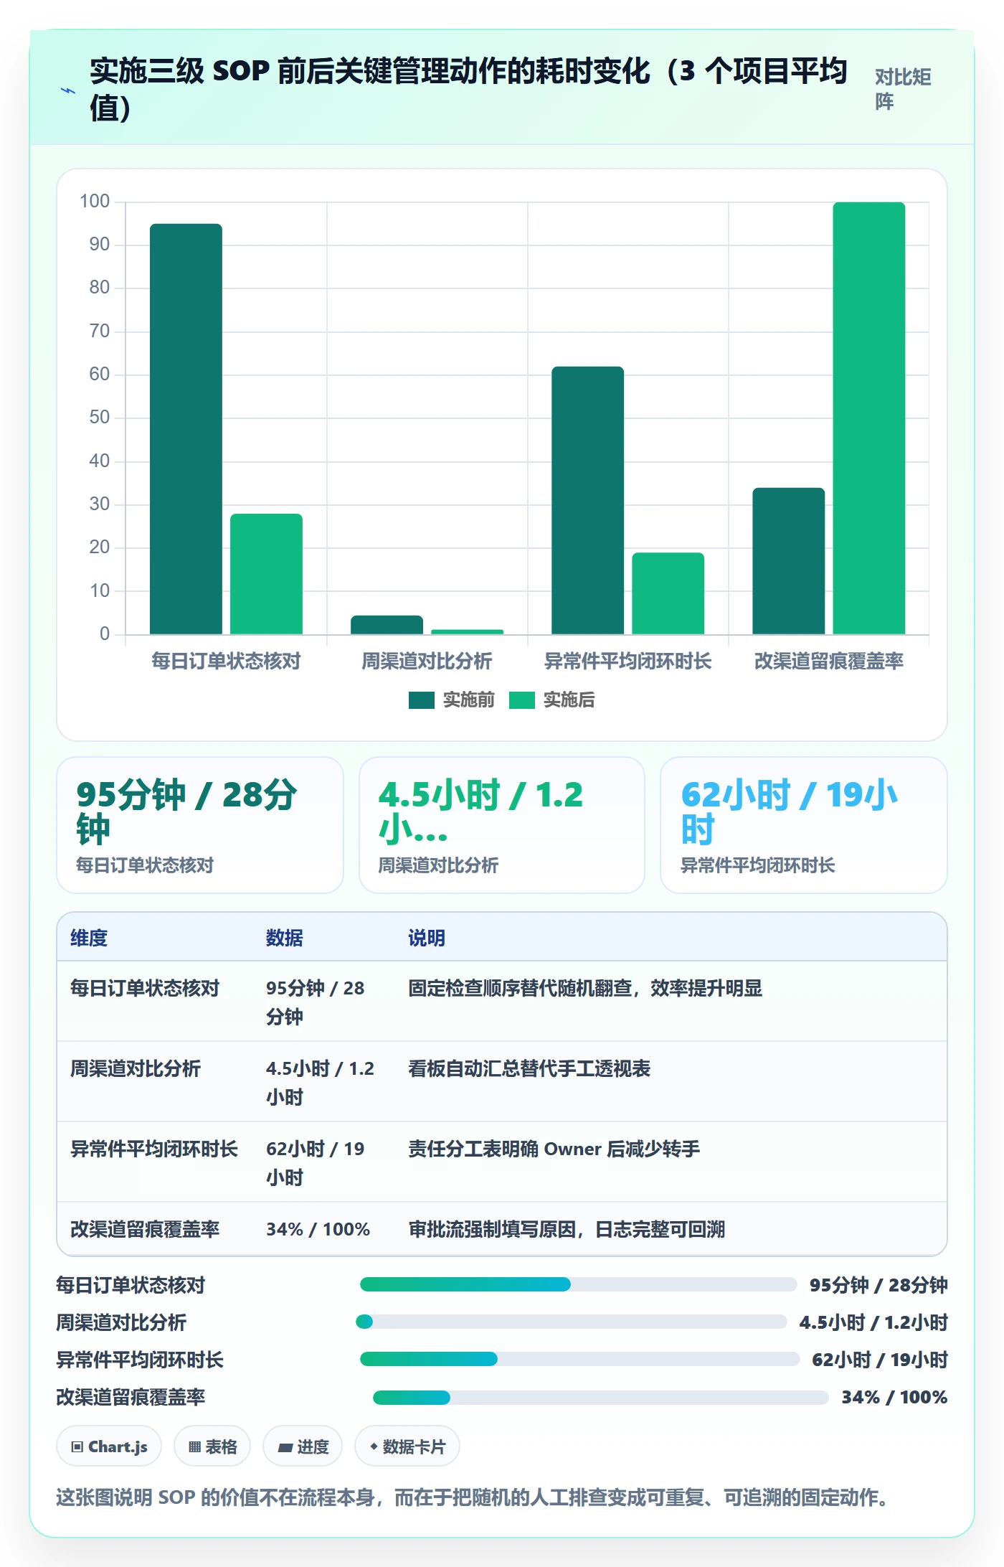
Task: Click the 异常件平均闭环时长 progress bar
Action: coord(579,1359)
